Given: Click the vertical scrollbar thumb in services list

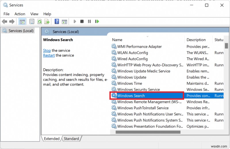Looking at the screenshot, I should (x=227, y=46).
